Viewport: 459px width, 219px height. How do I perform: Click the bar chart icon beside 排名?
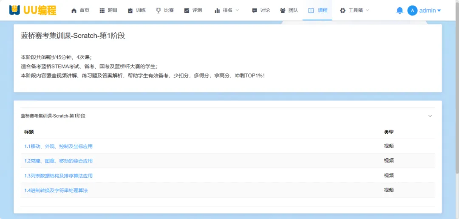217,11
